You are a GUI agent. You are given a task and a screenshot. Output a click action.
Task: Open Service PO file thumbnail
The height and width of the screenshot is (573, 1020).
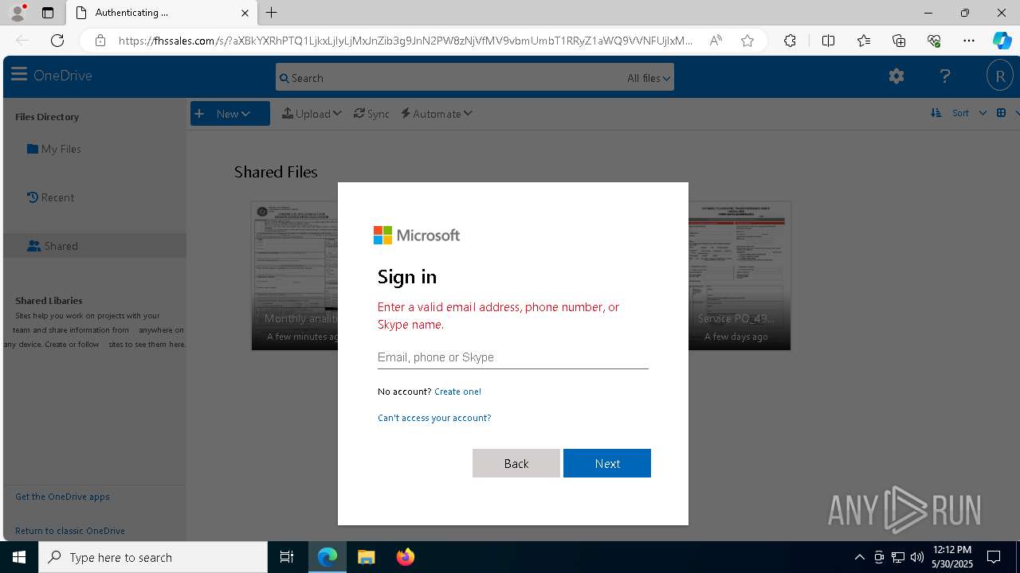[739, 275]
